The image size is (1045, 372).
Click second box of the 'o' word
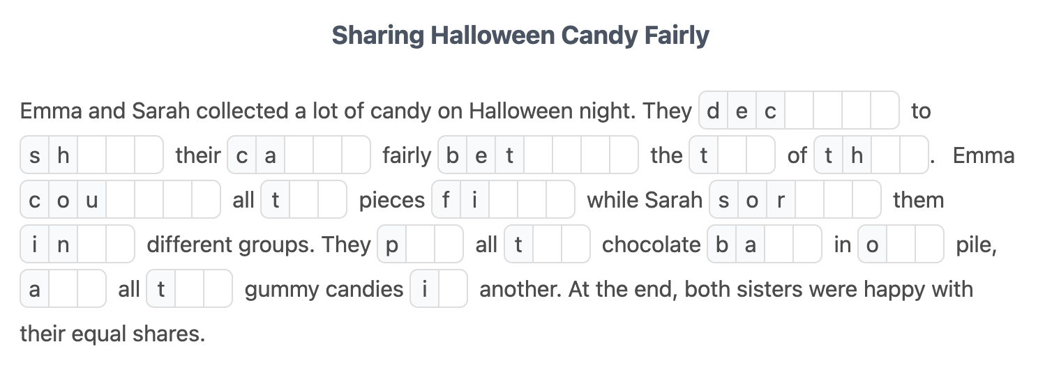(x=901, y=245)
